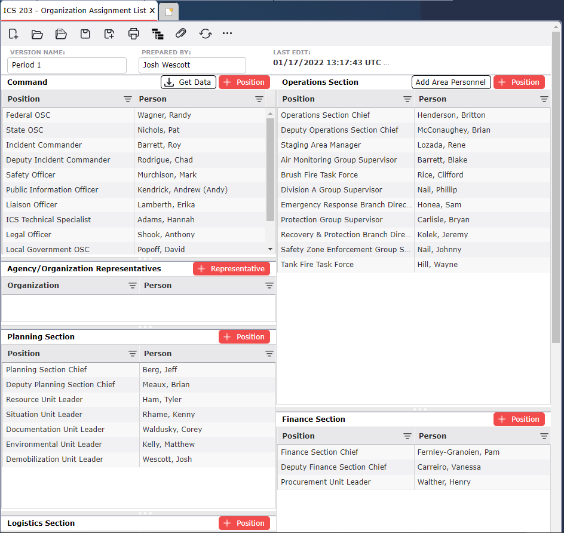The image size is (564, 533).
Task: Click the save disk icon
Action: coord(85,34)
